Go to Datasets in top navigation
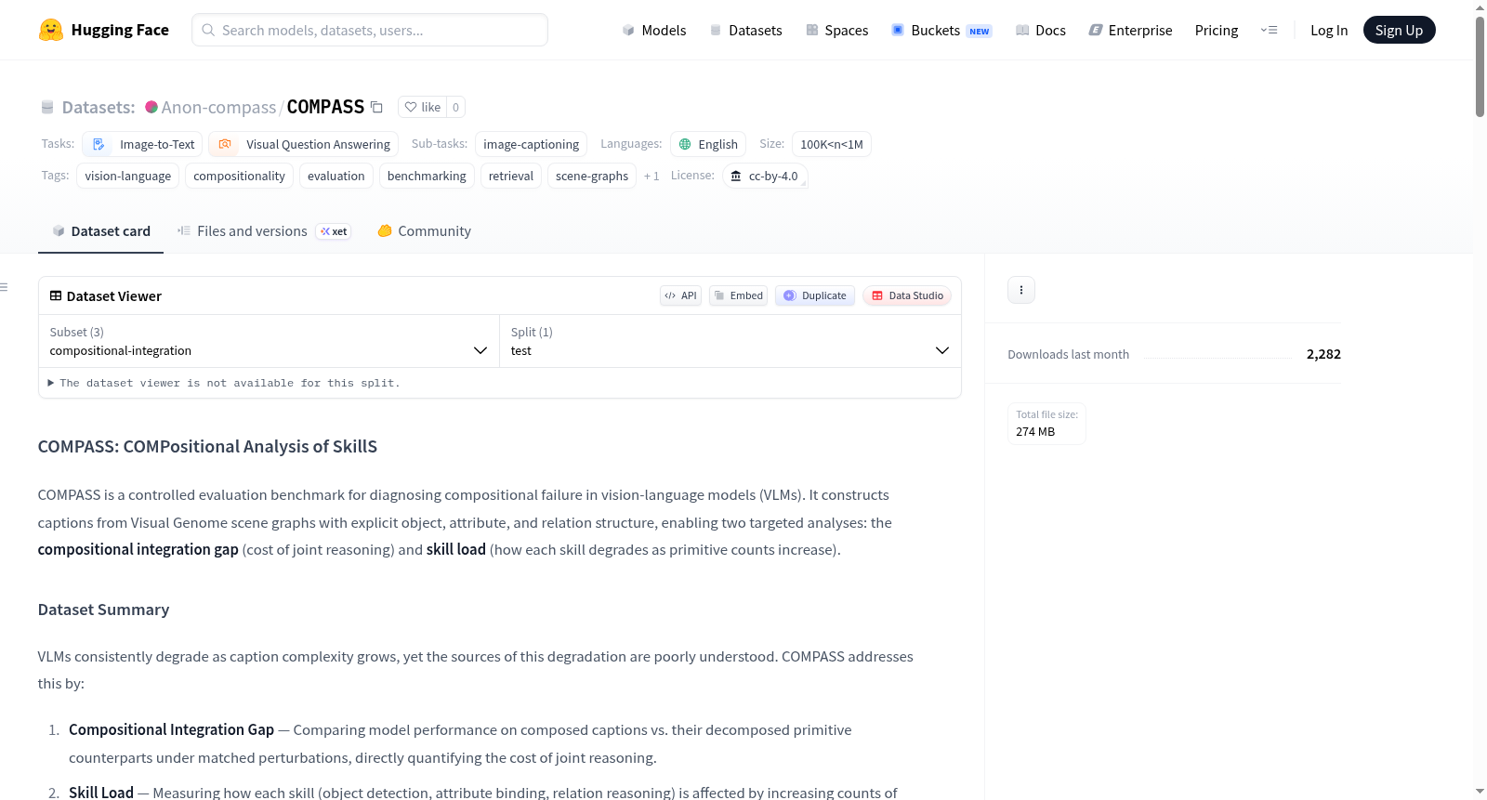Image resolution: width=1487 pixels, height=800 pixels. 745,30
